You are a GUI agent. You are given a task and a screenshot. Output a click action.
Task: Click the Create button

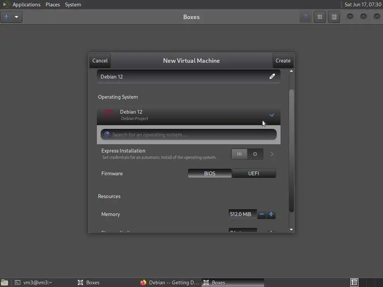pos(283,61)
